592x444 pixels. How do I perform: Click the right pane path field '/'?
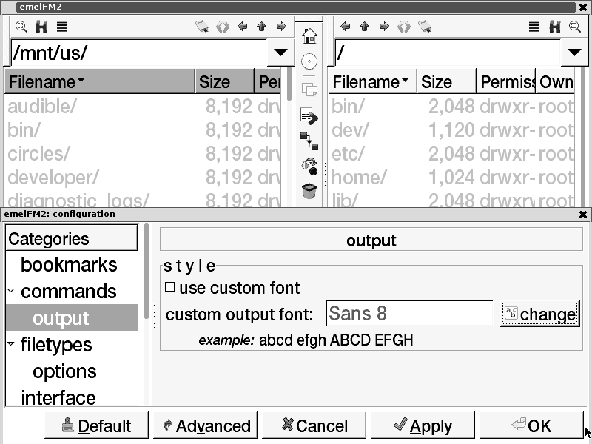(448, 53)
